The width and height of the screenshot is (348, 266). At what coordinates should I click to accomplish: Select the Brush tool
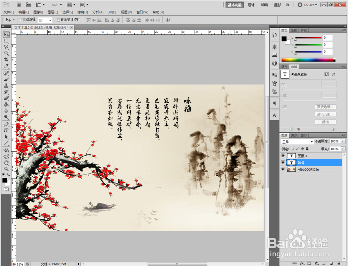(6, 79)
